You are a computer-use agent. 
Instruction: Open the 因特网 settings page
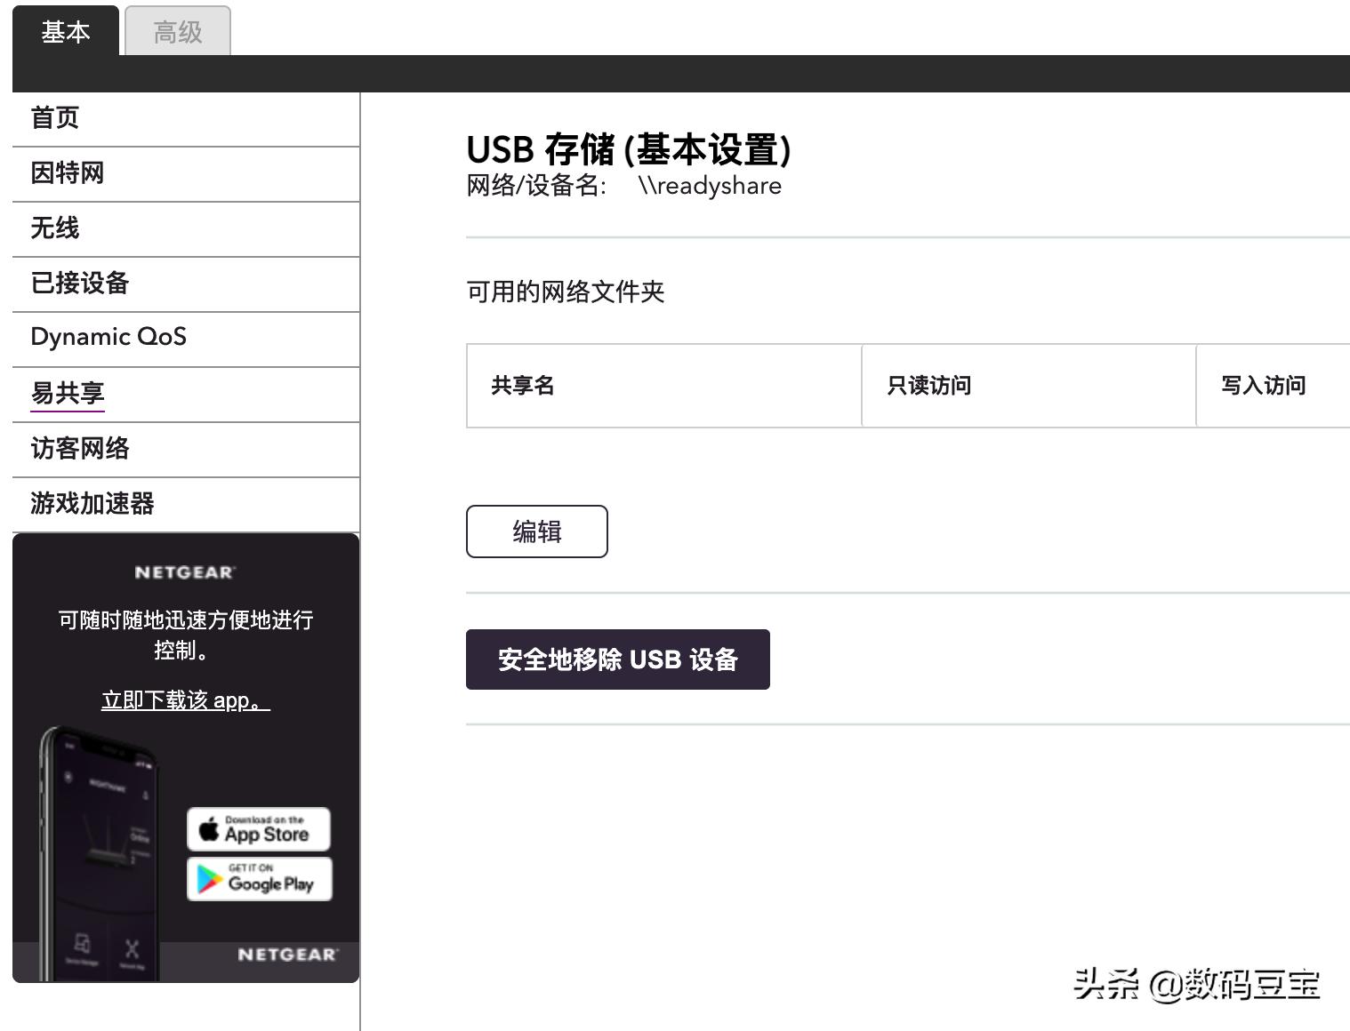(68, 173)
